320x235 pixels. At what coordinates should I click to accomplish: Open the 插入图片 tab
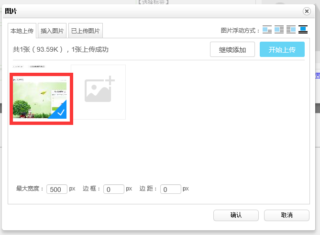[52, 31]
